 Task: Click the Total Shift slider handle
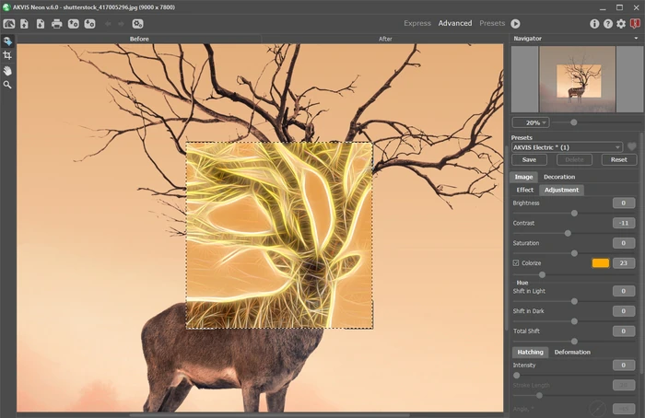coord(574,342)
